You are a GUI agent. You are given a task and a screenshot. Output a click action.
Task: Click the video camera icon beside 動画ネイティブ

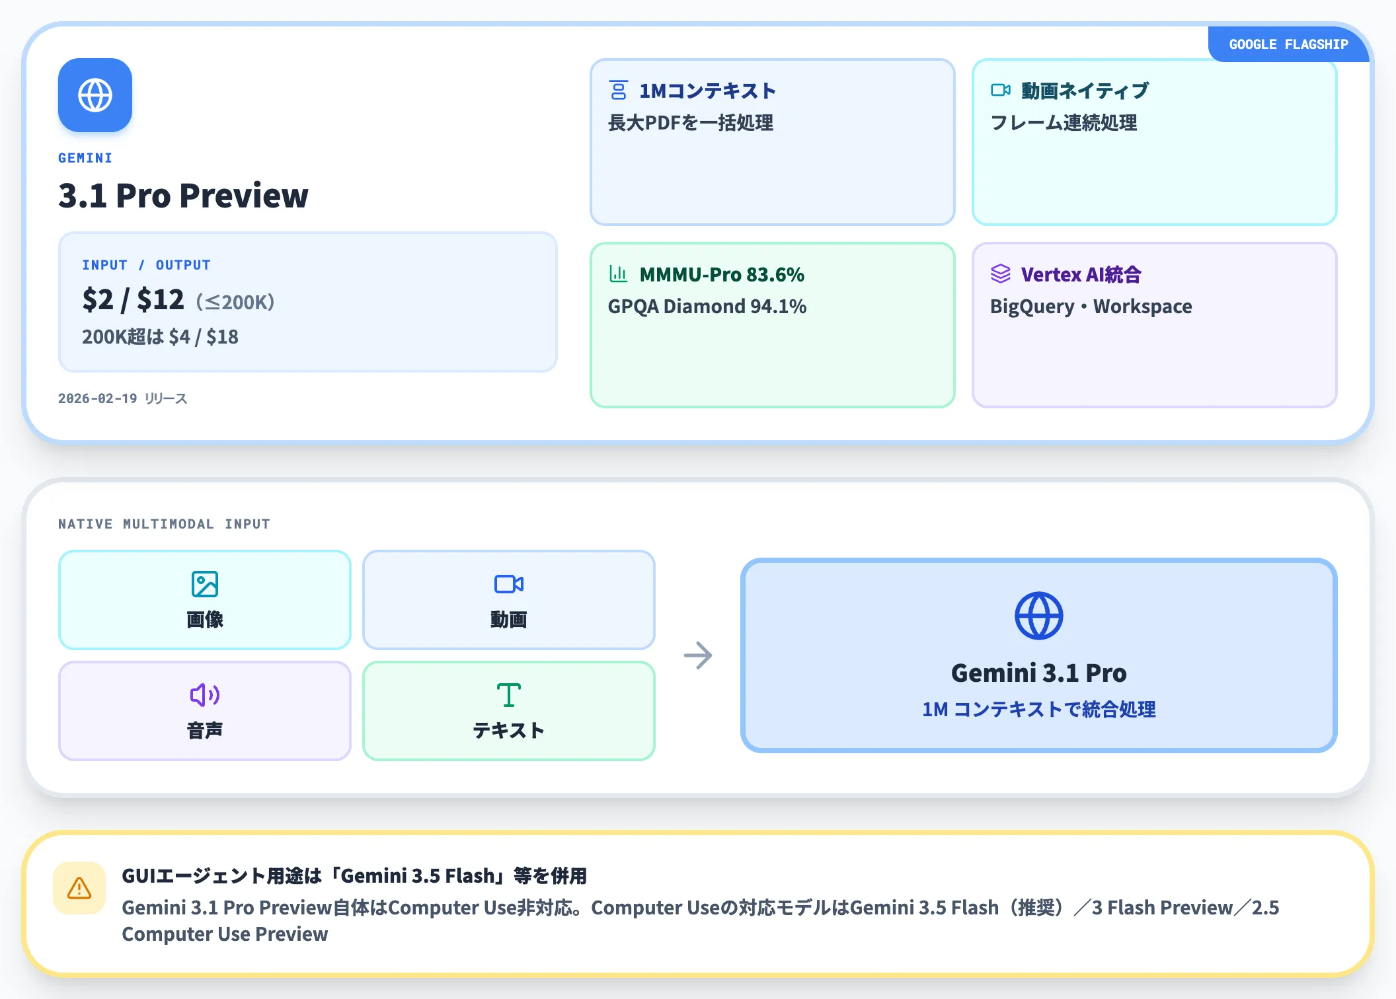tap(1001, 90)
